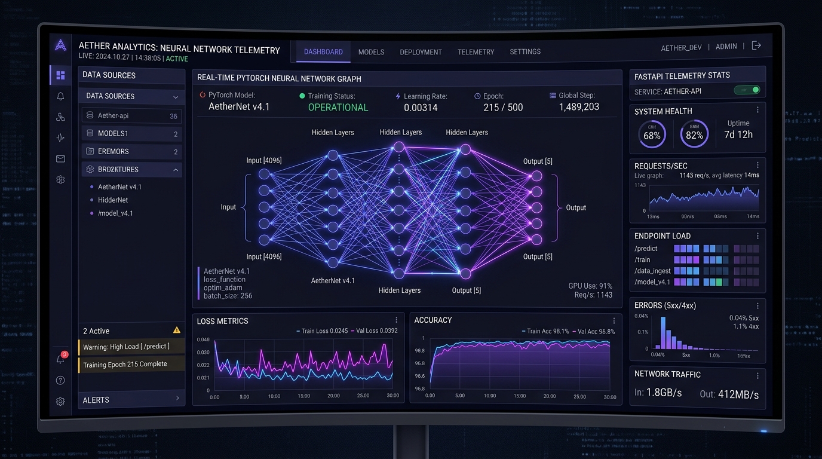Open the DEPLOYMENT tab
Screen dimensions: 822x459
421,52
